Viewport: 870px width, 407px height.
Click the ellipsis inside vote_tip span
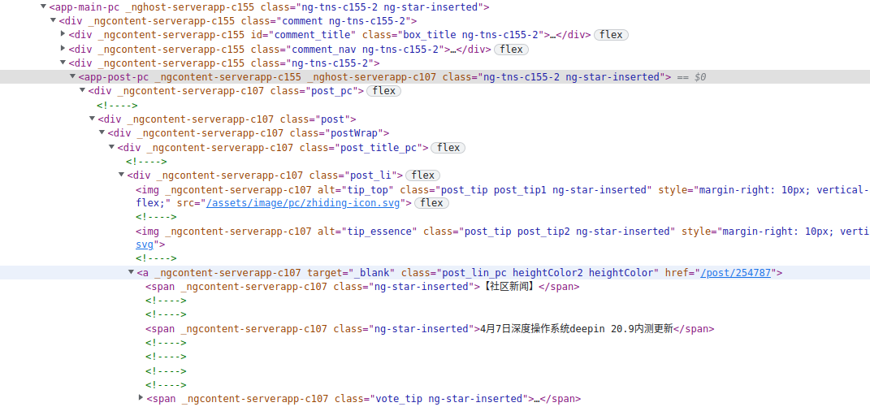(x=536, y=399)
